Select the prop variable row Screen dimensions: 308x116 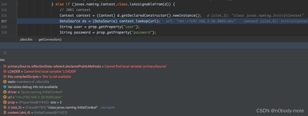[154, 102]
